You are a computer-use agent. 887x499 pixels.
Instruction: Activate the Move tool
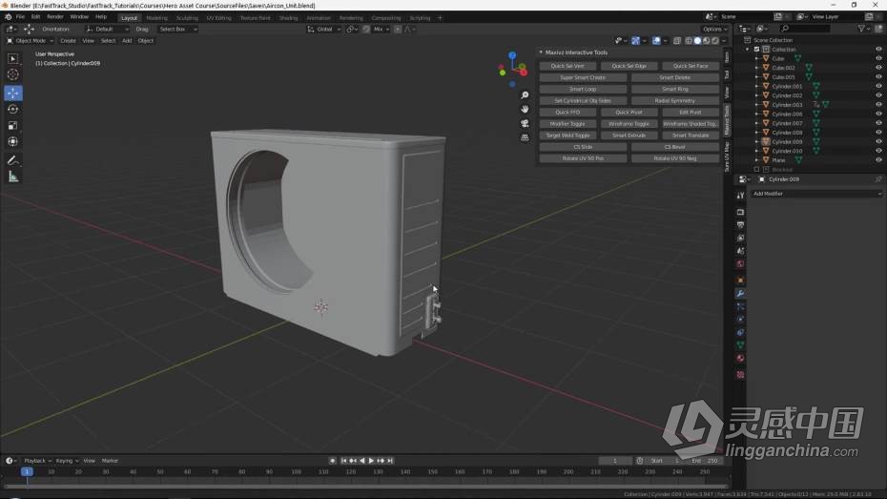point(13,93)
